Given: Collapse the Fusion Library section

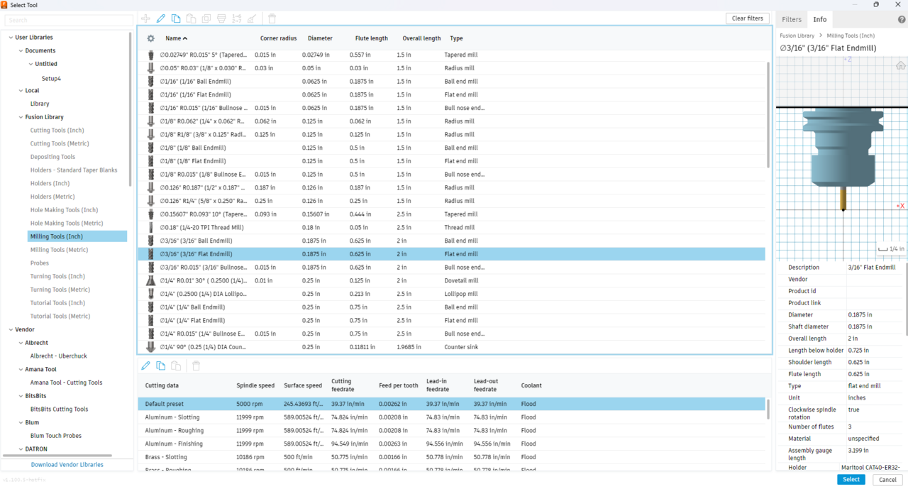Looking at the screenshot, I should point(19,117).
